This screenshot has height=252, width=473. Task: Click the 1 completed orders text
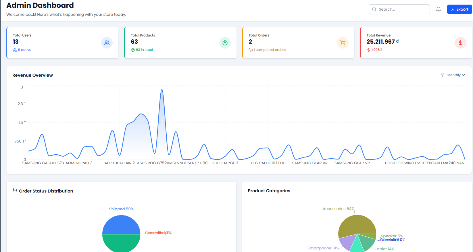(270, 50)
